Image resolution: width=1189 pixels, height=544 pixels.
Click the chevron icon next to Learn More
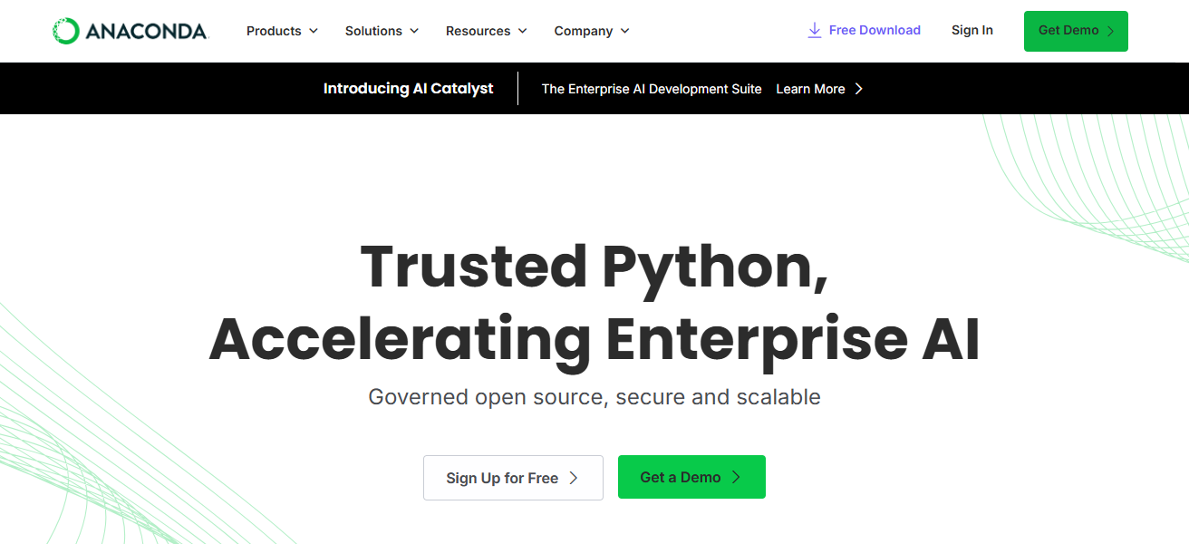pyautogui.click(x=859, y=89)
